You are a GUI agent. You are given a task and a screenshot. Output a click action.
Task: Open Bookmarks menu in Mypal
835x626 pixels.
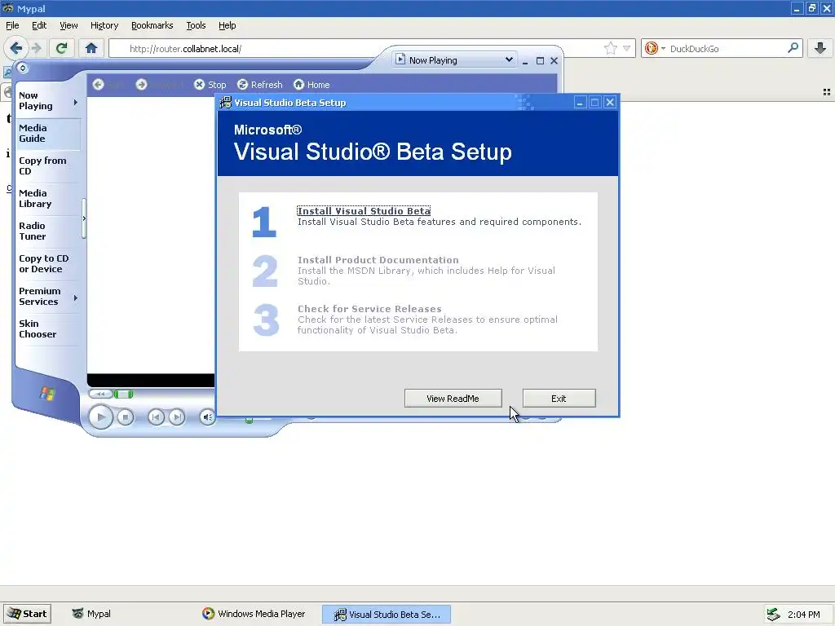coord(152,25)
